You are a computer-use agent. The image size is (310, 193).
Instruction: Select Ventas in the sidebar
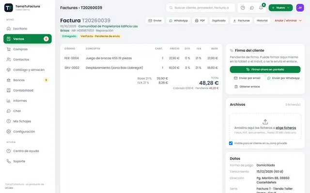pos(28,39)
